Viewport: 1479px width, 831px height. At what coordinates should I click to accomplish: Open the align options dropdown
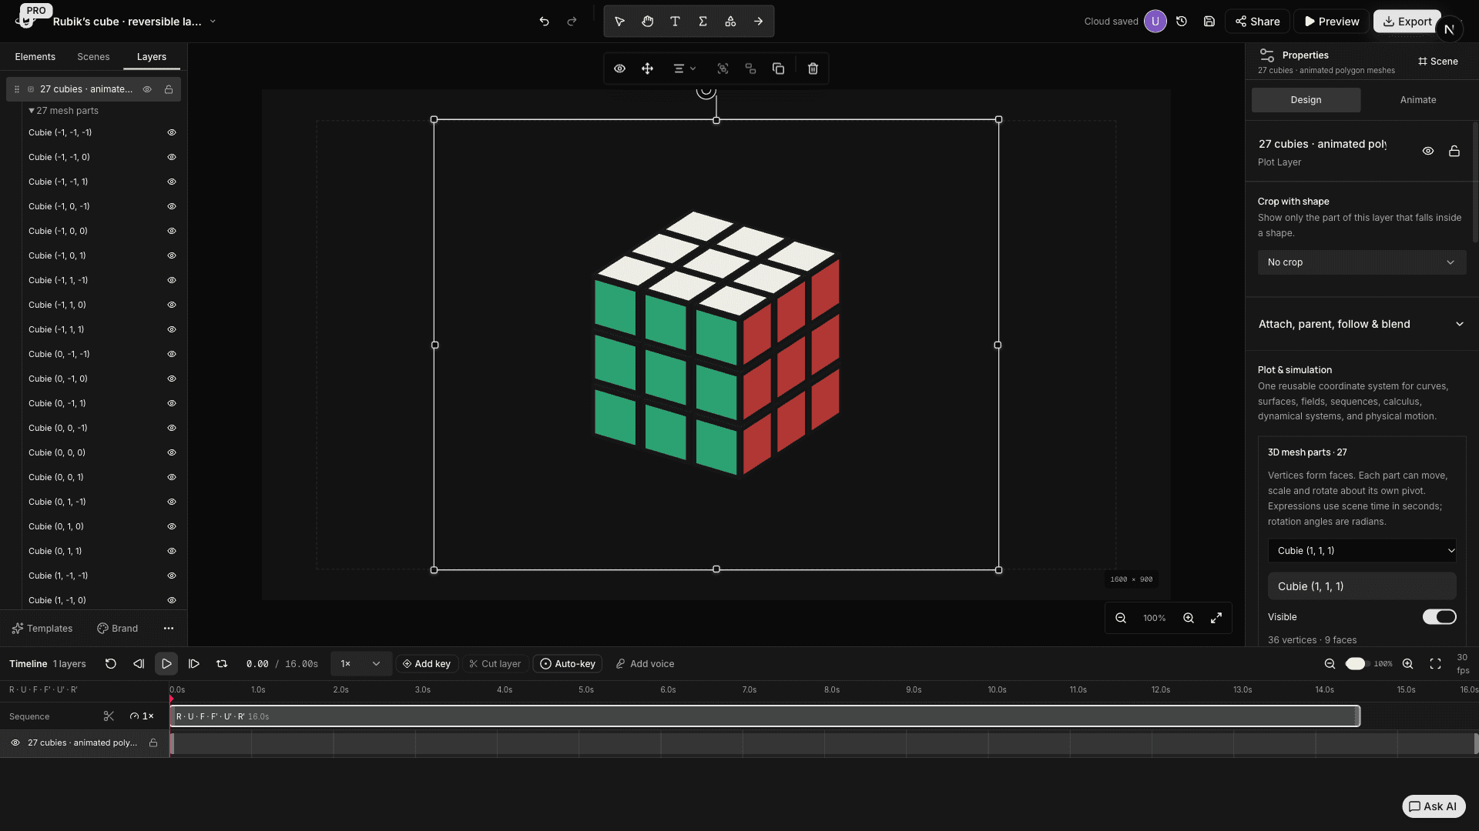coord(684,68)
